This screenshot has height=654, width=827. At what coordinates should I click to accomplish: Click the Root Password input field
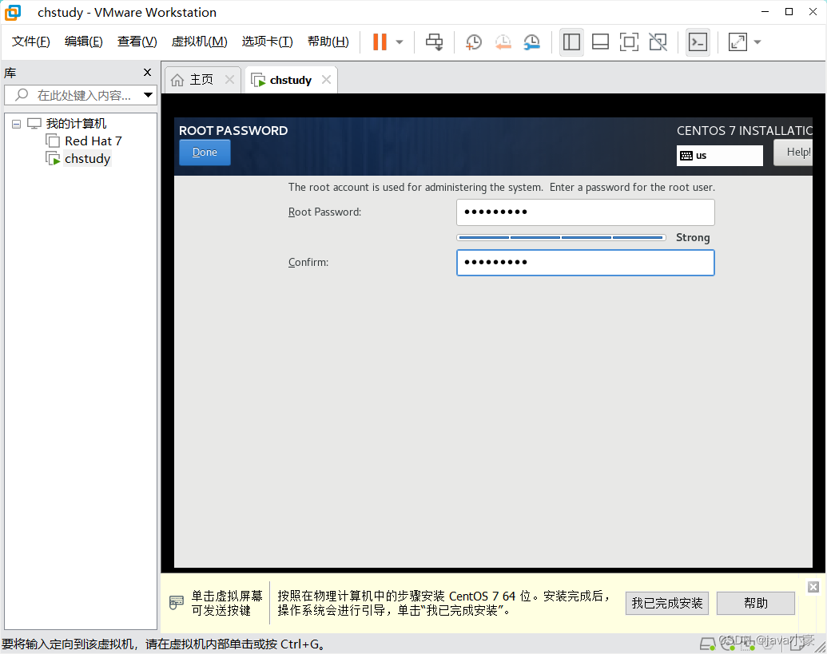(x=586, y=212)
